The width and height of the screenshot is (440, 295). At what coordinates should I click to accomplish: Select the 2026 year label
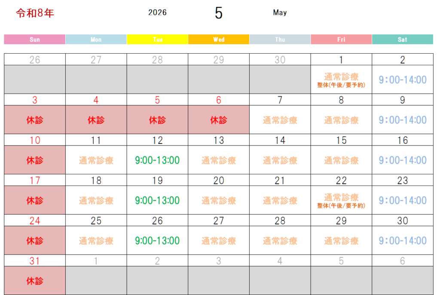click(x=157, y=13)
